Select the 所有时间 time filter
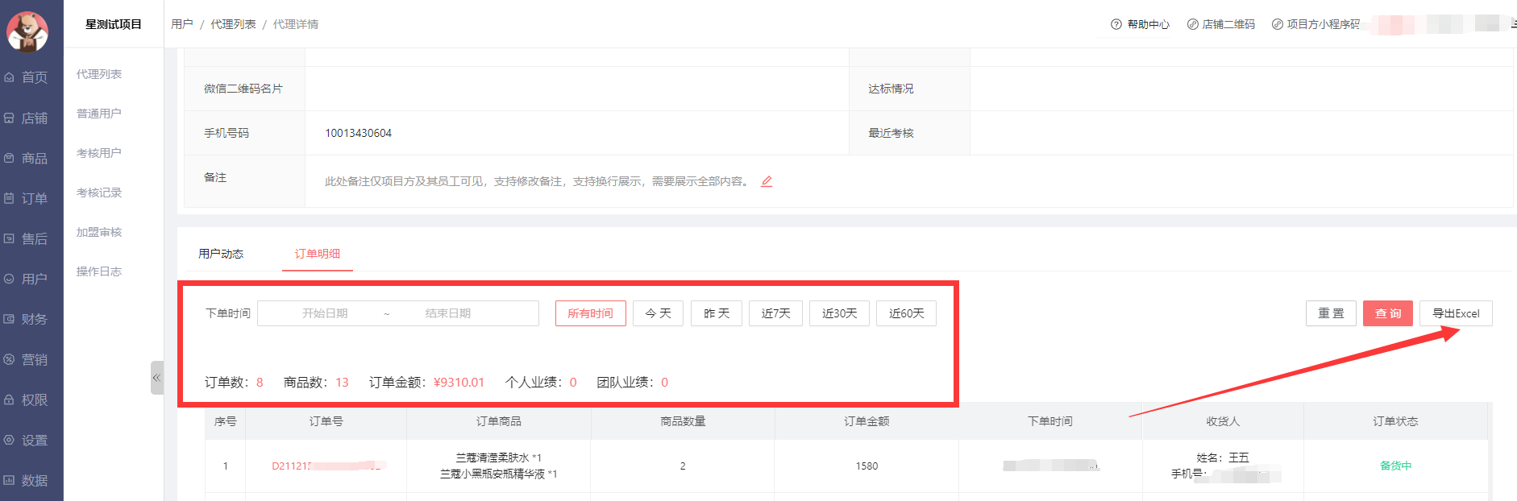The width and height of the screenshot is (1517, 501). [590, 313]
